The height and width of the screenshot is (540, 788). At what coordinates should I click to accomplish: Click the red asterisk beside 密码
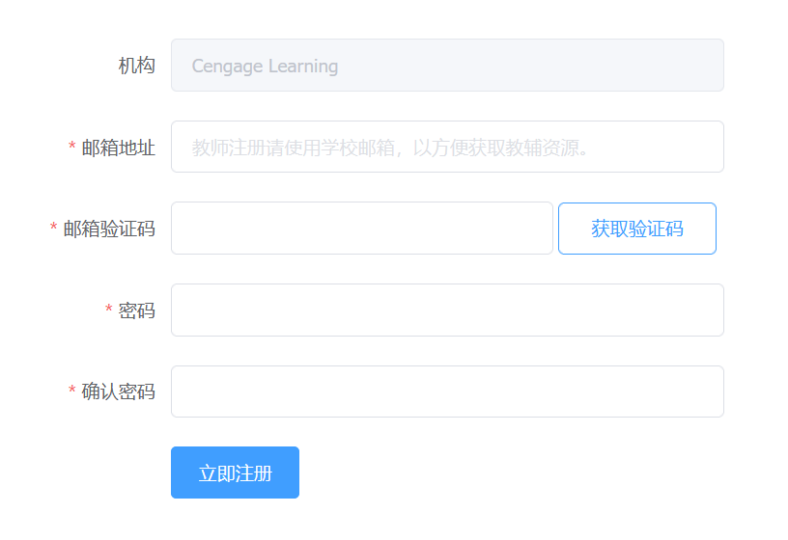coord(109,310)
